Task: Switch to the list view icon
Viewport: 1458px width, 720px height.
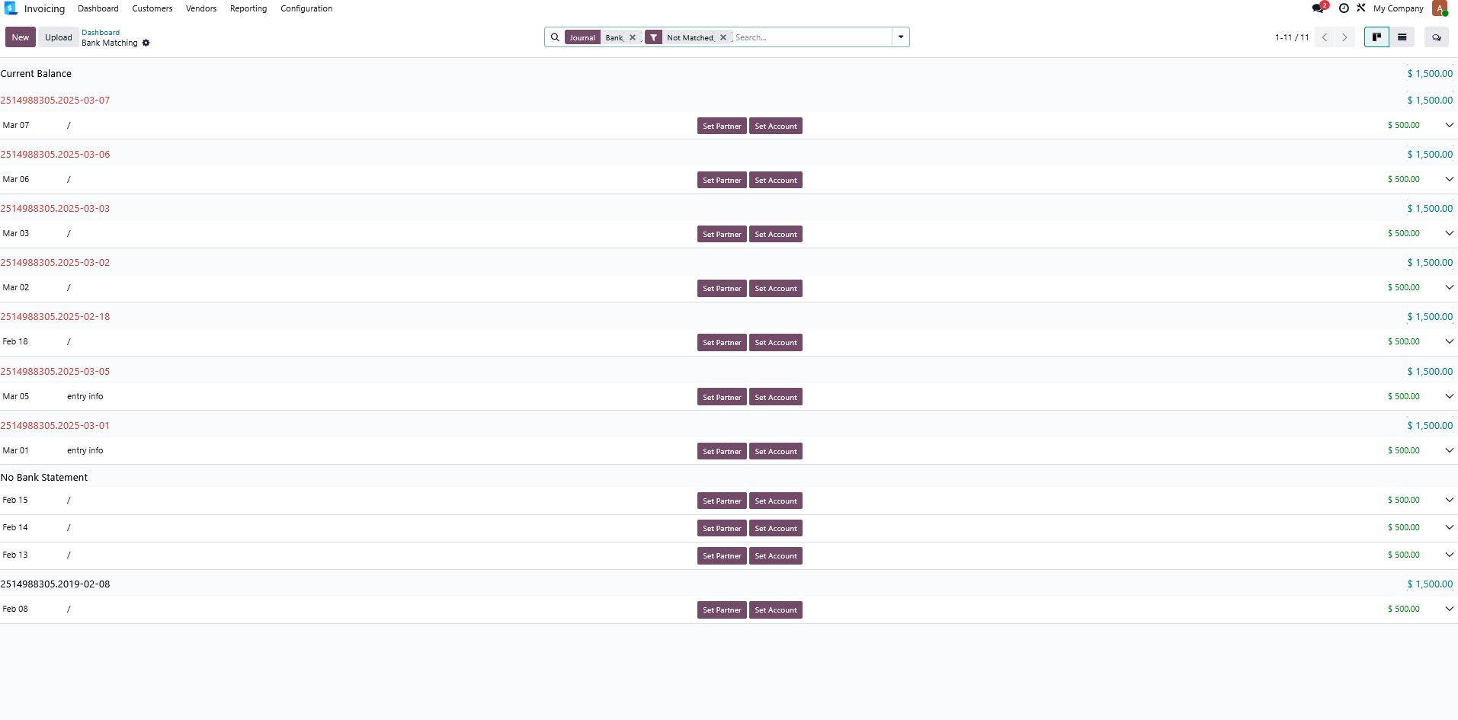Action: pos(1402,37)
